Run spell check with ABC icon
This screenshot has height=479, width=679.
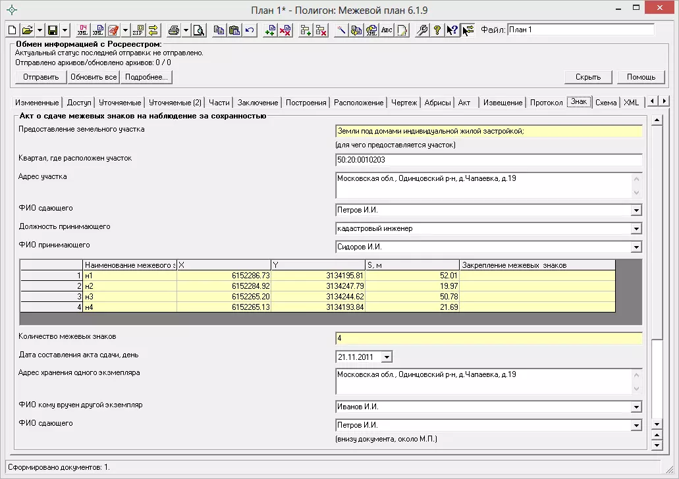(387, 30)
